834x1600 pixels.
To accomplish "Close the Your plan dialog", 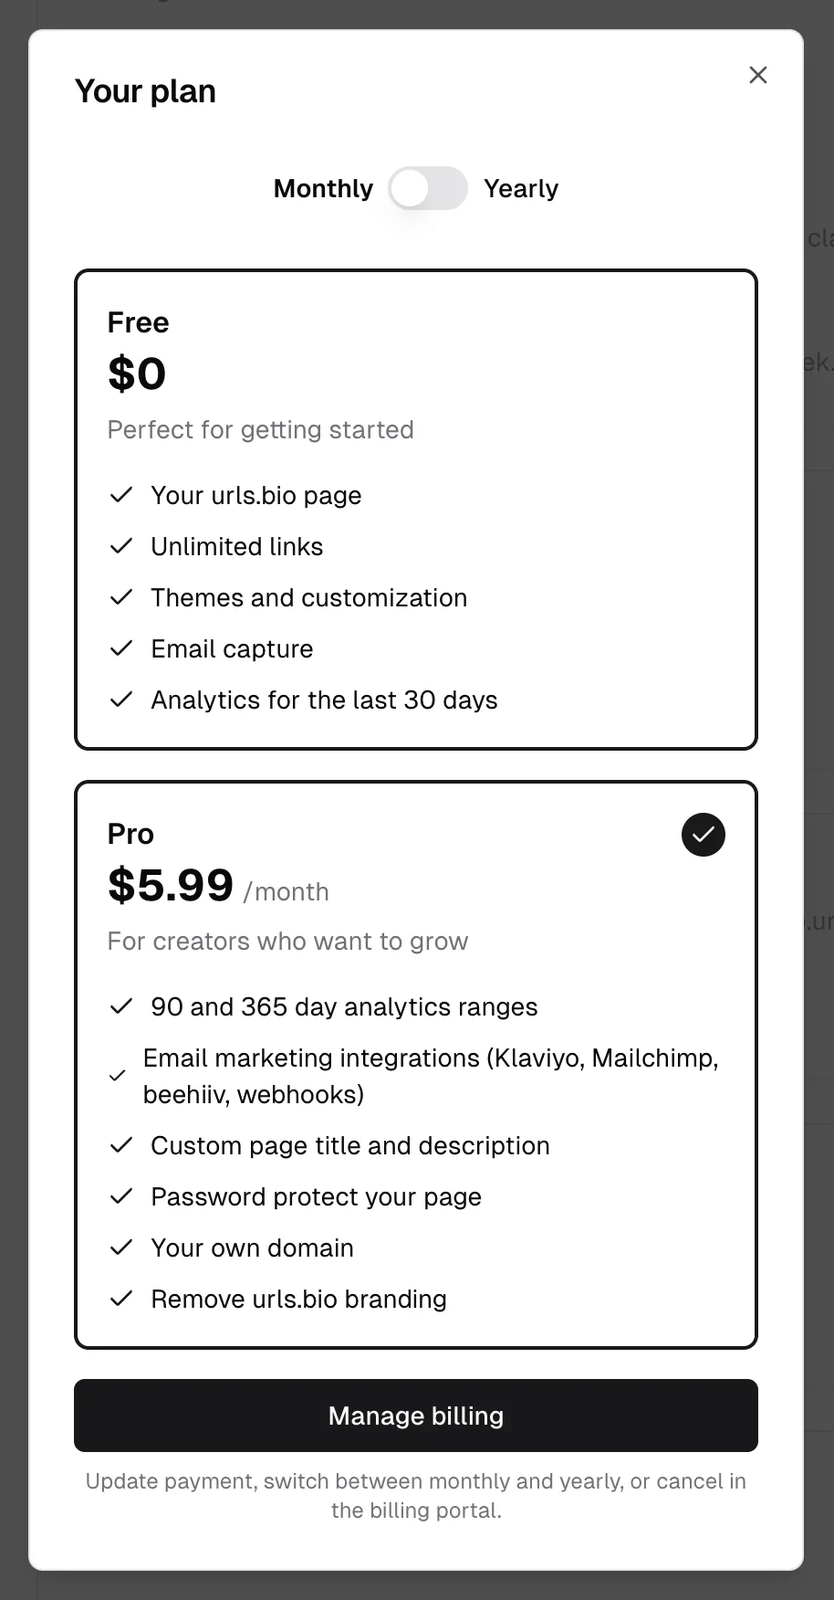I will coord(758,75).
